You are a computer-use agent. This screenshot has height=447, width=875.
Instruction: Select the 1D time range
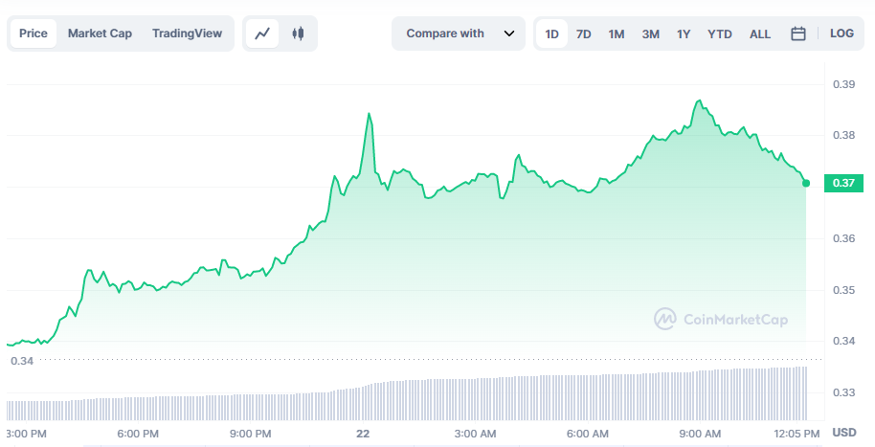[551, 34]
